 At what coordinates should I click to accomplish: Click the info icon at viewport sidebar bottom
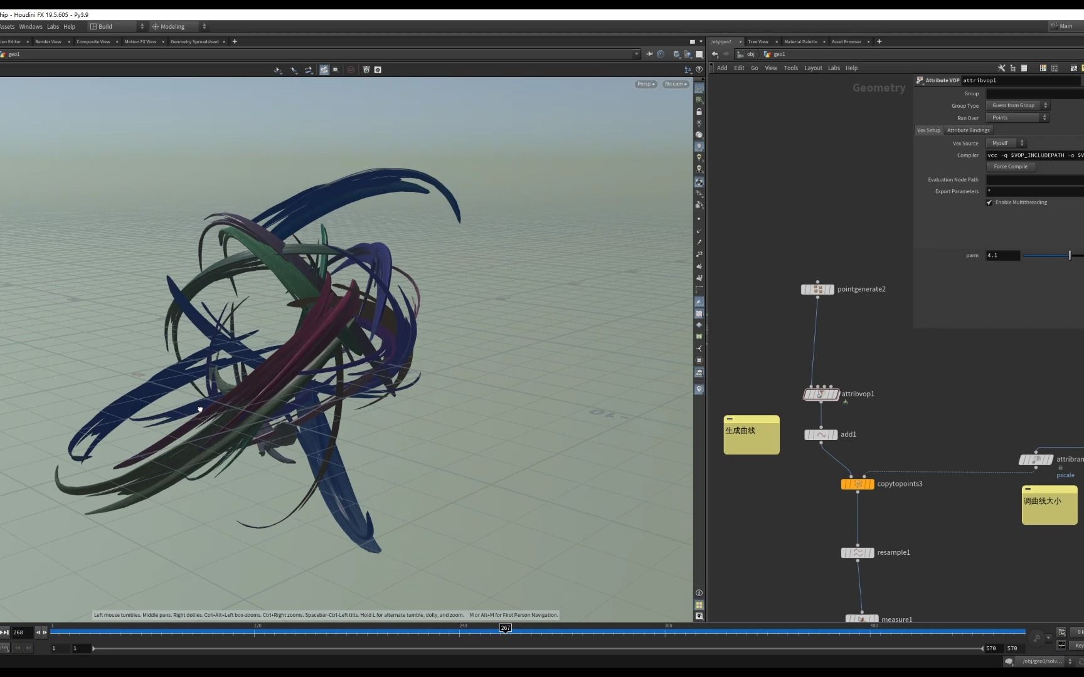pos(699,593)
